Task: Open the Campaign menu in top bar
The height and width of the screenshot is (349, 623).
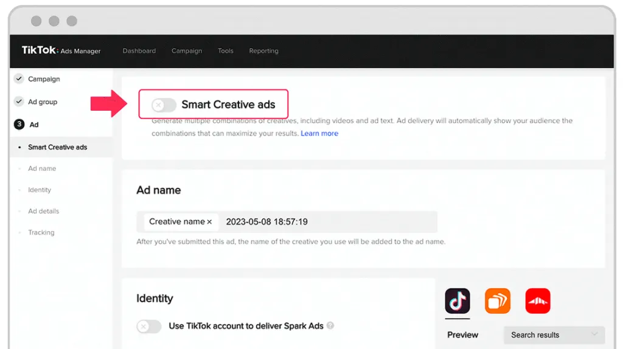Action: [187, 51]
